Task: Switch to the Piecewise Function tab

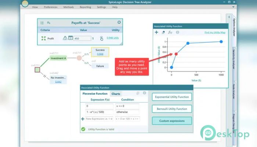Action: (x=95, y=94)
